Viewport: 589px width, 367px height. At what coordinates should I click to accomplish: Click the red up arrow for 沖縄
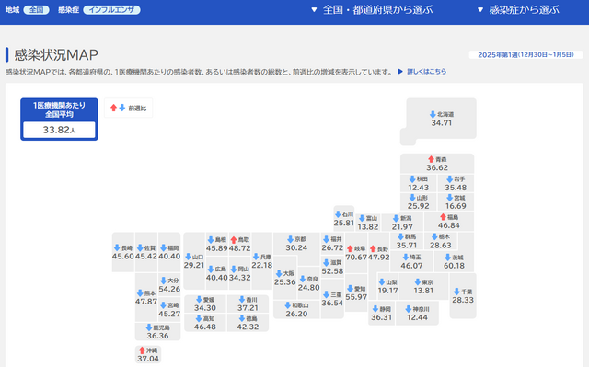tap(142, 350)
